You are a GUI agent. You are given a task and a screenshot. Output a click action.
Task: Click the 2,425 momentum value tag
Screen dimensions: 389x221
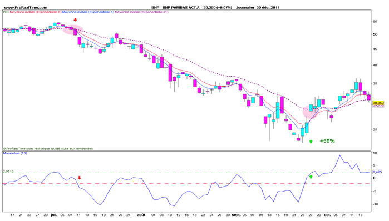(377, 172)
